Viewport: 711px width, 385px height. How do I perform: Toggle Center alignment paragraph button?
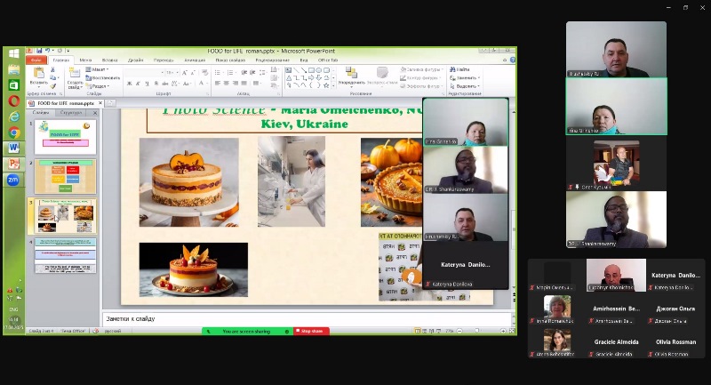(227, 83)
